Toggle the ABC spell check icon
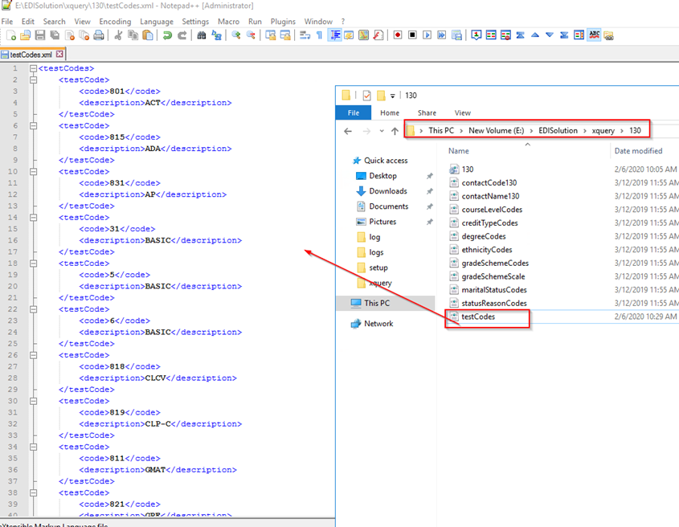The width and height of the screenshot is (679, 527). 594,35
